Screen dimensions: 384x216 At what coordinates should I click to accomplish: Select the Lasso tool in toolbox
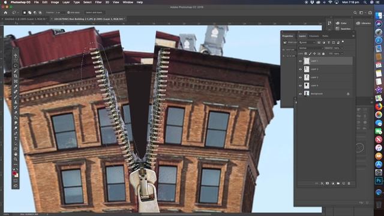click(16, 65)
